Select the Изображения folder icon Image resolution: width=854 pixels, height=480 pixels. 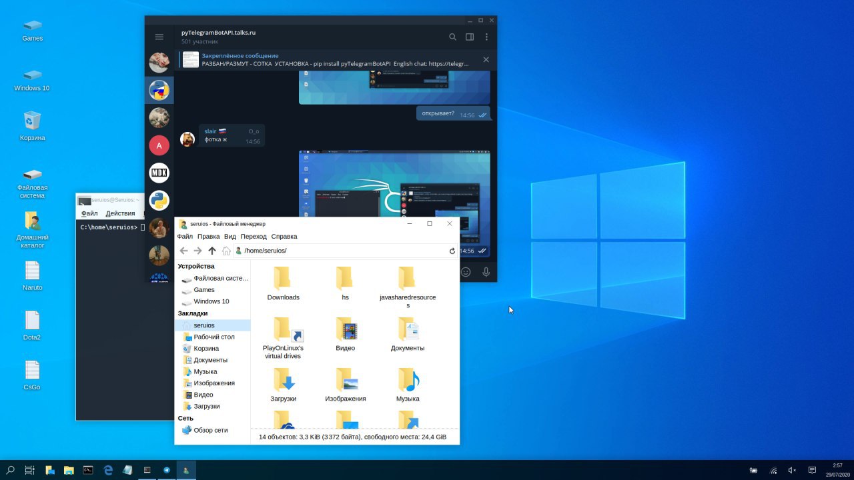pos(345,385)
